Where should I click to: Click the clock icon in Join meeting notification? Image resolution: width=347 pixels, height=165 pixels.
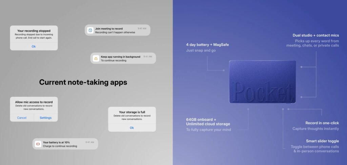point(90,30)
